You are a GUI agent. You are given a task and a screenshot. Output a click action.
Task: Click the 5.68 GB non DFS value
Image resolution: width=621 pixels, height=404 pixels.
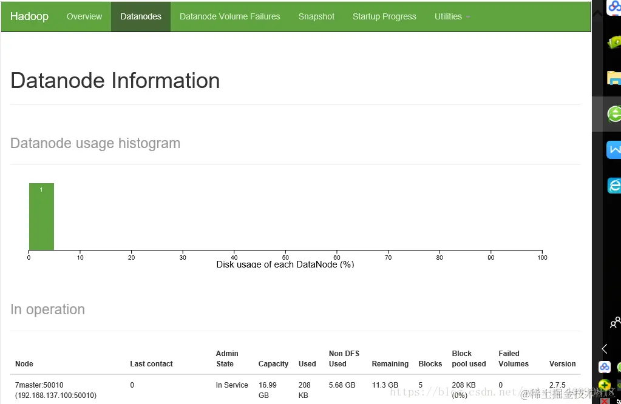tap(342, 385)
